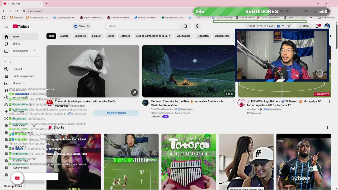Select the Videojuegos filter chip

click(184, 36)
